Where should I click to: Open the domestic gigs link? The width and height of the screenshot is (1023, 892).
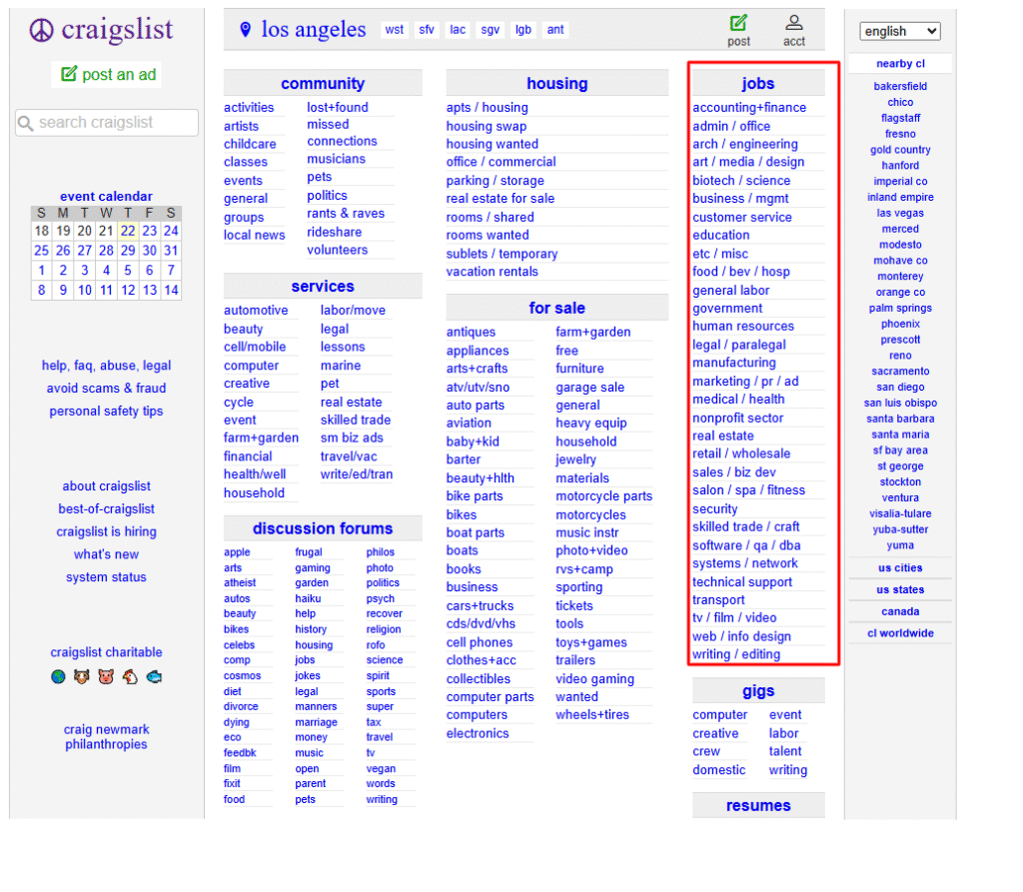719,770
